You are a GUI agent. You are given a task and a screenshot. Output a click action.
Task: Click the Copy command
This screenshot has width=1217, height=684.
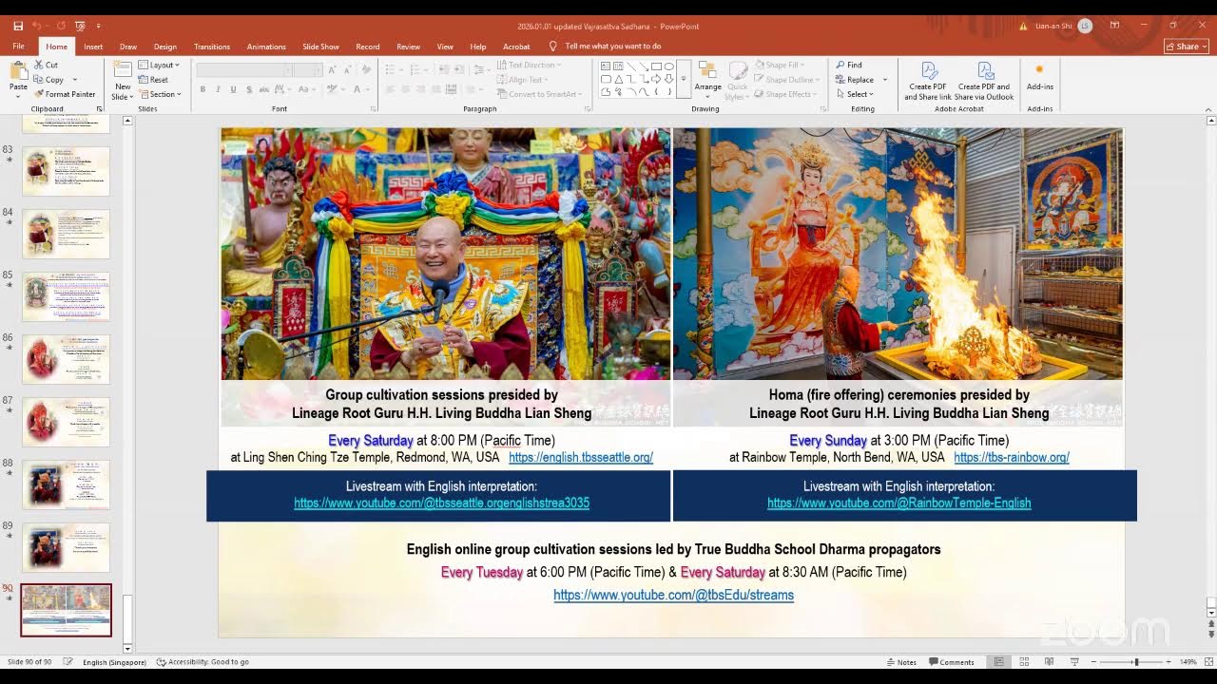[48, 80]
